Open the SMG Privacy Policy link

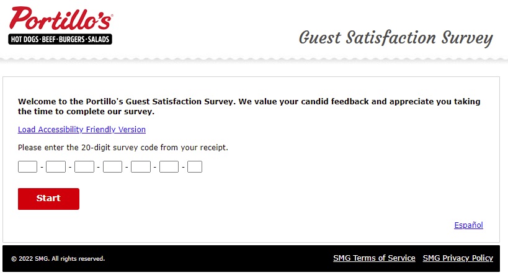pos(458,258)
